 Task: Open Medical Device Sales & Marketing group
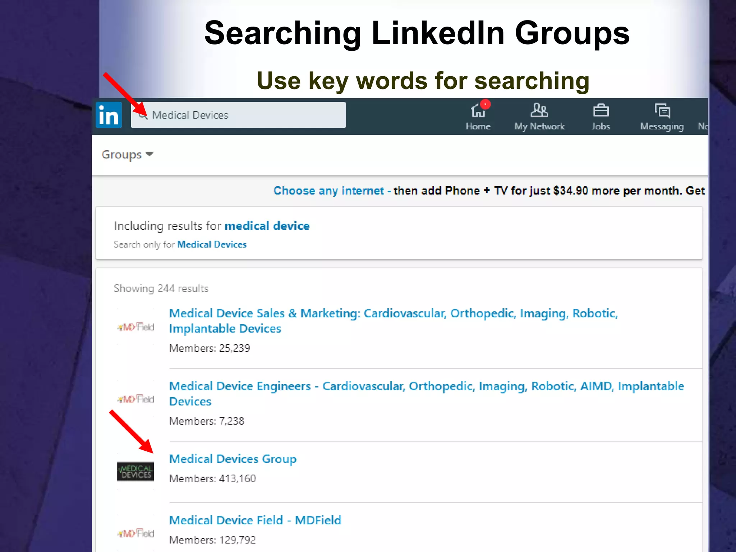pos(394,321)
